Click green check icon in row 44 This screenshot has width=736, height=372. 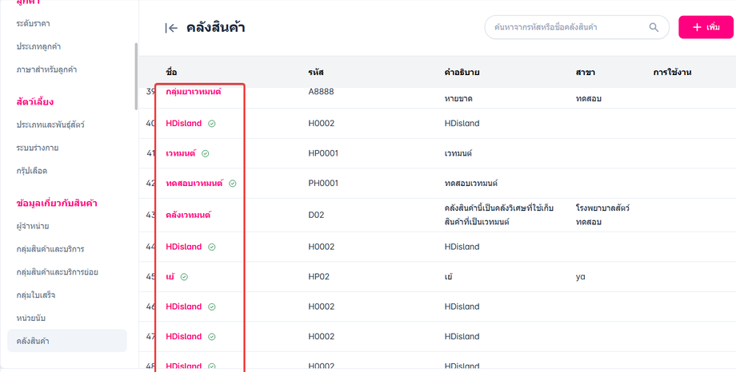coord(212,247)
